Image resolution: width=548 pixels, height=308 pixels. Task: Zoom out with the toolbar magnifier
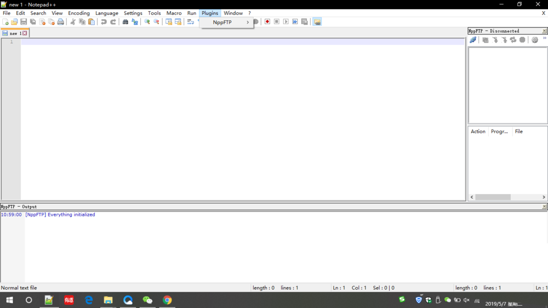(156, 22)
